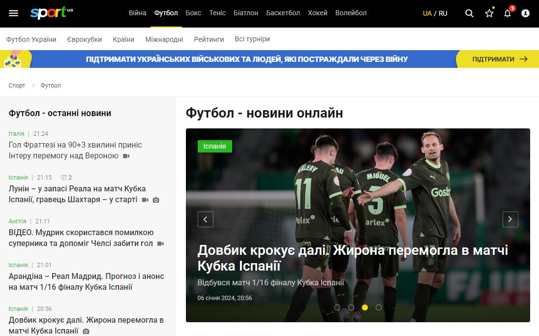Go to the next slide arrow
Viewport: 539px width, 336px height.
510,219
